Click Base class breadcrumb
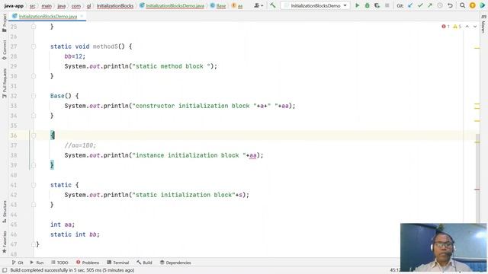This screenshot has width=488, height=274. click(218, 6)
